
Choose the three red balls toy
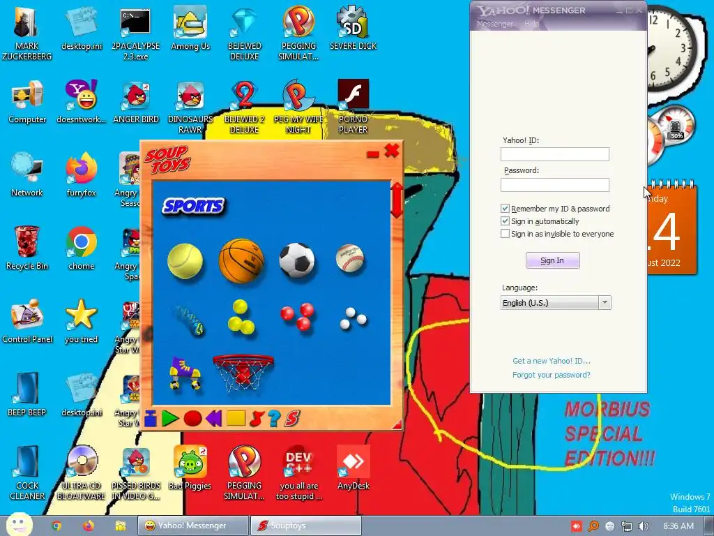tap(297, 316)
